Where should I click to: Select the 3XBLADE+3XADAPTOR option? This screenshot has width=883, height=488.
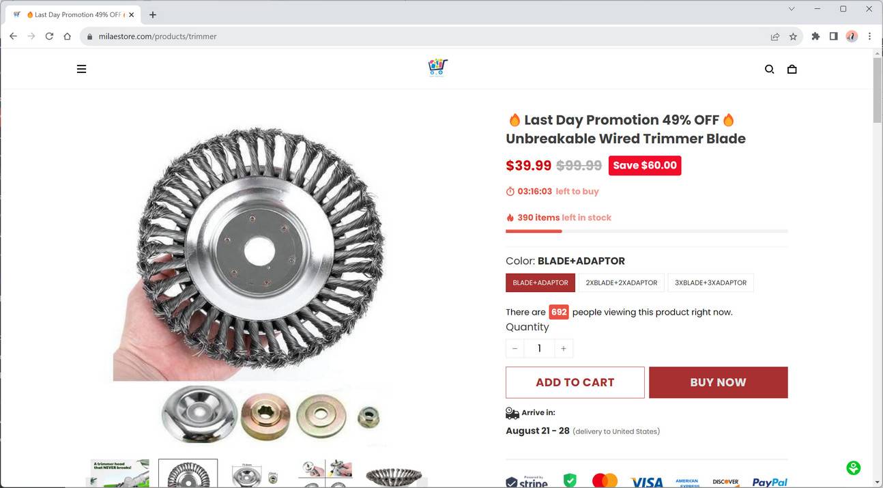(x=710, y=282)
